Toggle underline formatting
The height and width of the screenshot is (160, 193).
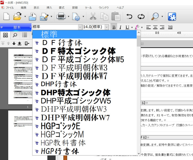point(127,27)
